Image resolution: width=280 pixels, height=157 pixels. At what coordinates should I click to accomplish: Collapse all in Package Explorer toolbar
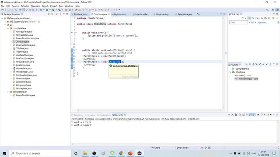(x=49, y=14)
